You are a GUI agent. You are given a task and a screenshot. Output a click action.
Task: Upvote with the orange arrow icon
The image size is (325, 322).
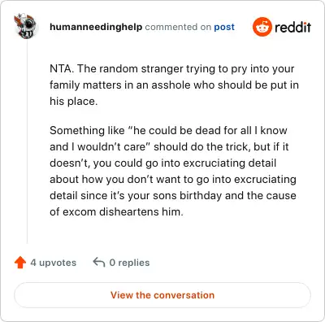[x=20, y=263]
